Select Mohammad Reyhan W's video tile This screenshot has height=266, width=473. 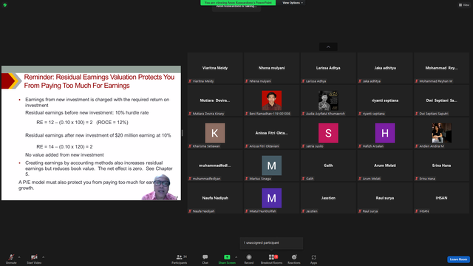tap(442, 68)
